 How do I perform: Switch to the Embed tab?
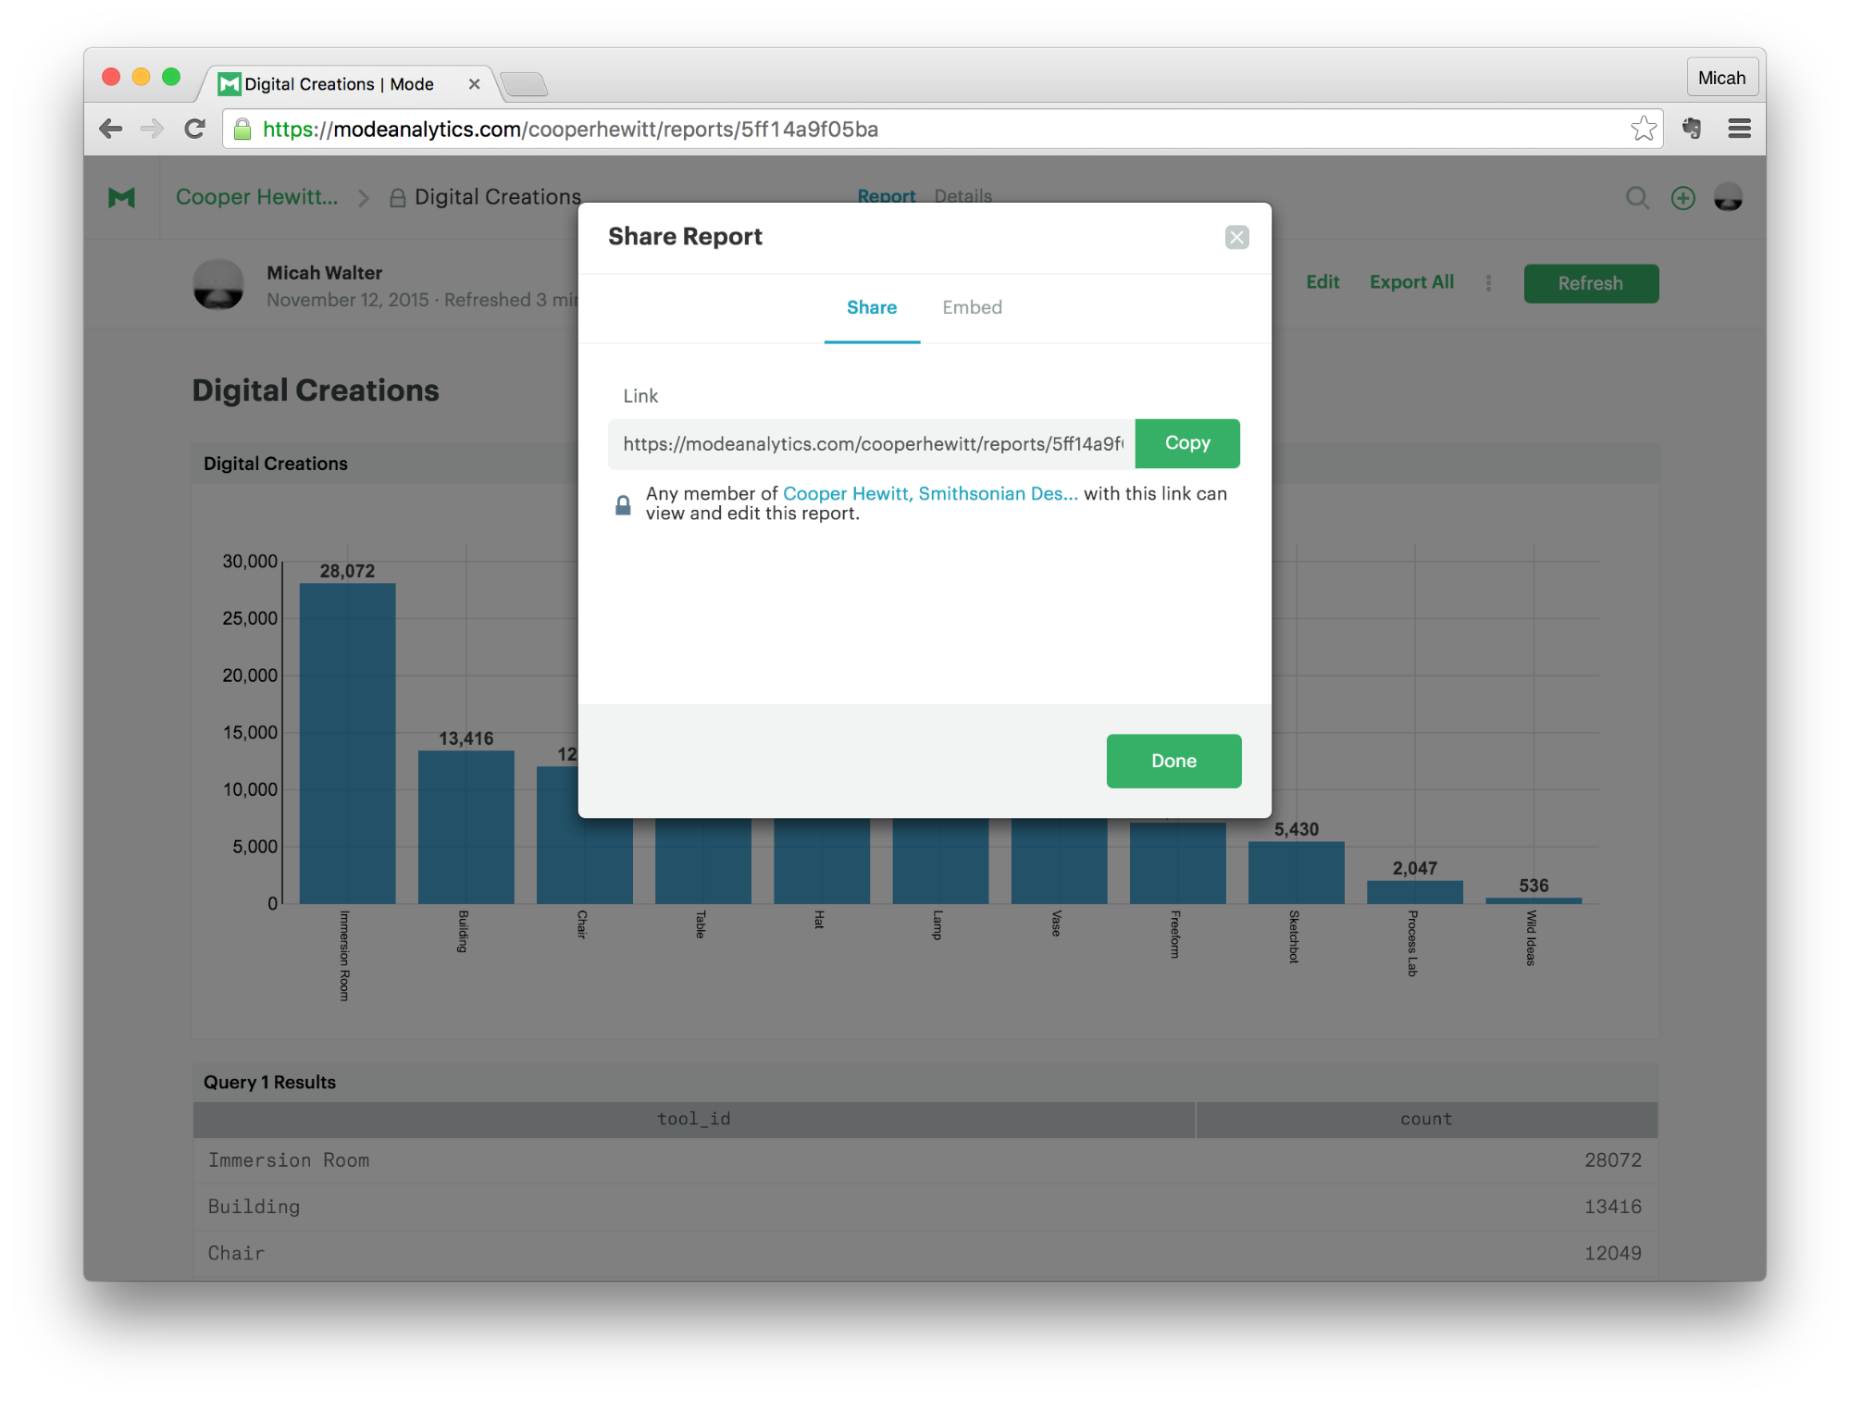coord(972,308)
